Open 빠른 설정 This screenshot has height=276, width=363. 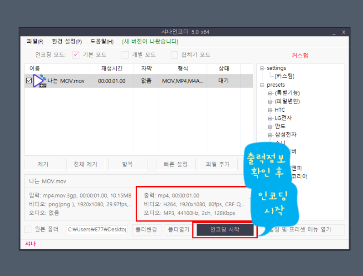(x=176, y=164)
